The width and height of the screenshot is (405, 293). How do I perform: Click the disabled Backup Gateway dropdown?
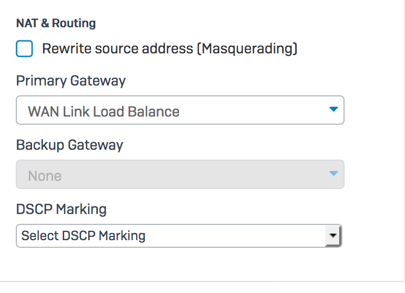coord(180,174)
